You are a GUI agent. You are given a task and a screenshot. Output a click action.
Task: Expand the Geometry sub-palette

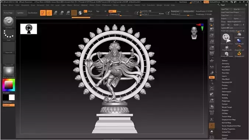click(x=225, y=64)
